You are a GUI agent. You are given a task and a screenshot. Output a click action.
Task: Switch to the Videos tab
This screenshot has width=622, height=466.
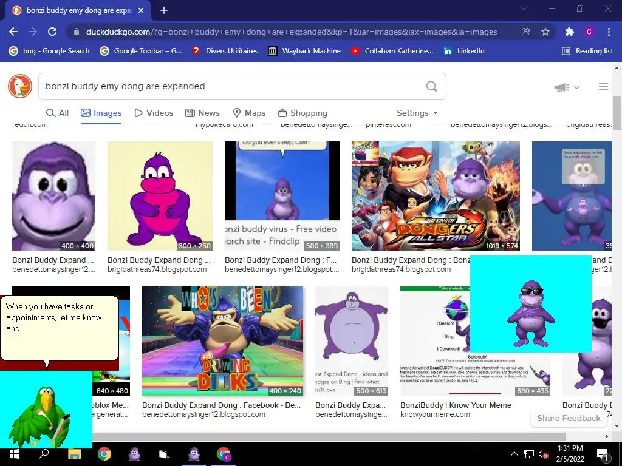[x=154, y=113]
